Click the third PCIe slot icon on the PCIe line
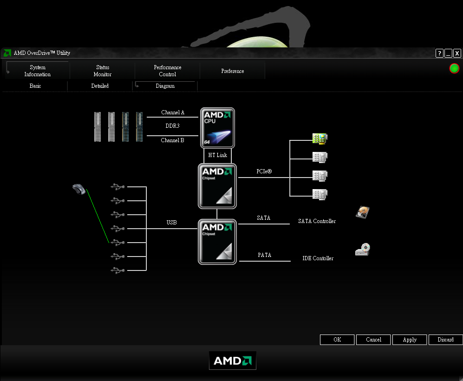 point(320,176)
